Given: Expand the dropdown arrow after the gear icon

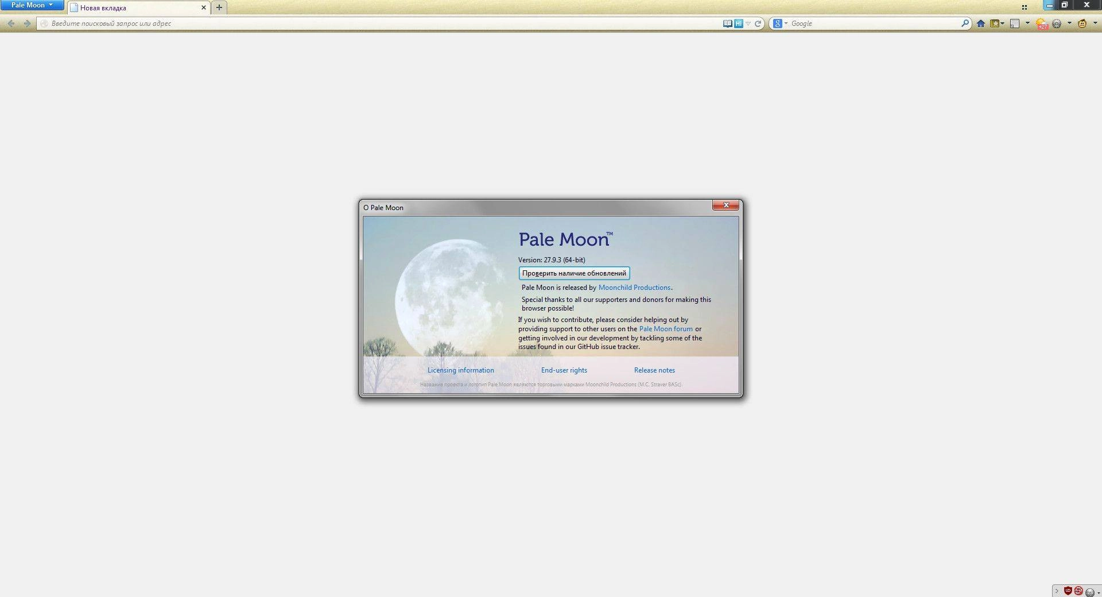Looking at the screenshot, I should tap(1069, 23).
